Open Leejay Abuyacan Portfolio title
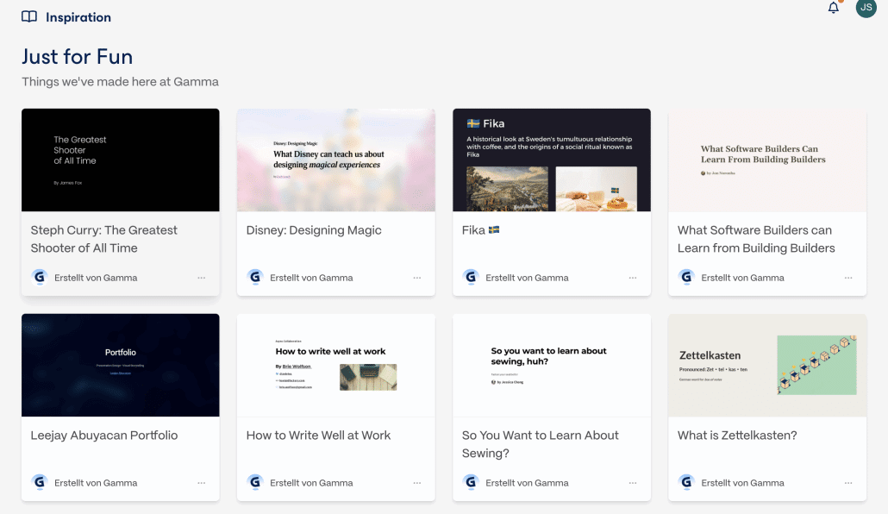Viewport: 888px width, 514px height. [x=104, y=436]
